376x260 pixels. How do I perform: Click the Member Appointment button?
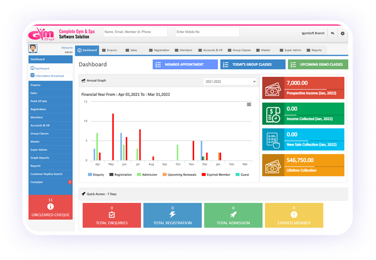click(185, 64)
